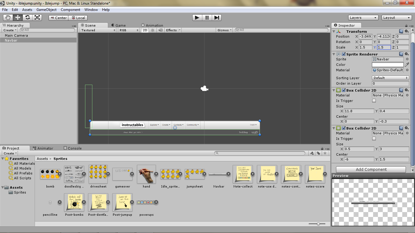
Task: Mute scene audio with the speaker icon
Action: click(x=160, y=30)
